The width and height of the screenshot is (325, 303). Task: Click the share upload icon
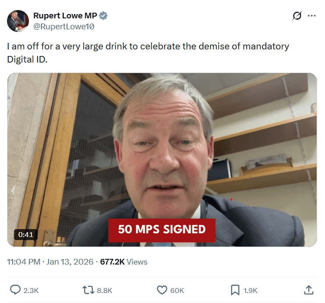coord(308,290)
